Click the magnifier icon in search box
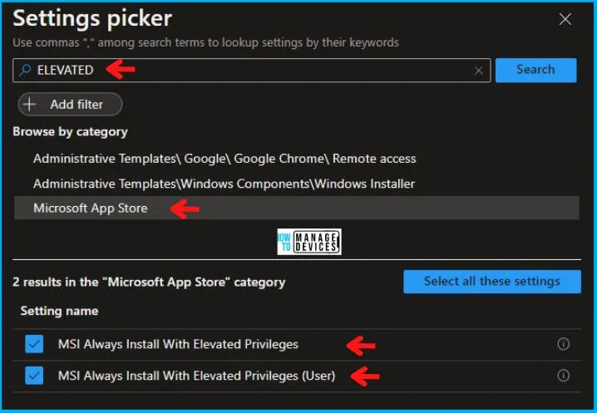The height and width of the screenshot is (413, 597). (x=25, y=70)
